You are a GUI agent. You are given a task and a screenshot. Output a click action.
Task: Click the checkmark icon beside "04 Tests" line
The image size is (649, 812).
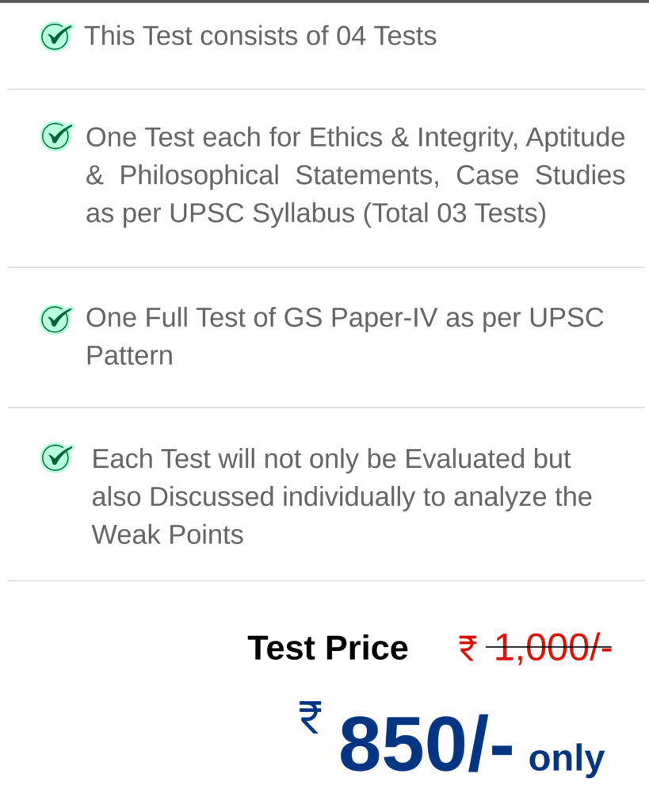pyautogui.click(x=55, y=36)
